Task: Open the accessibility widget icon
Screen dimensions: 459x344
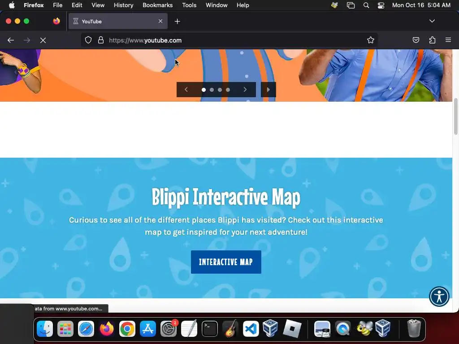Action: [x=439, y=297]
